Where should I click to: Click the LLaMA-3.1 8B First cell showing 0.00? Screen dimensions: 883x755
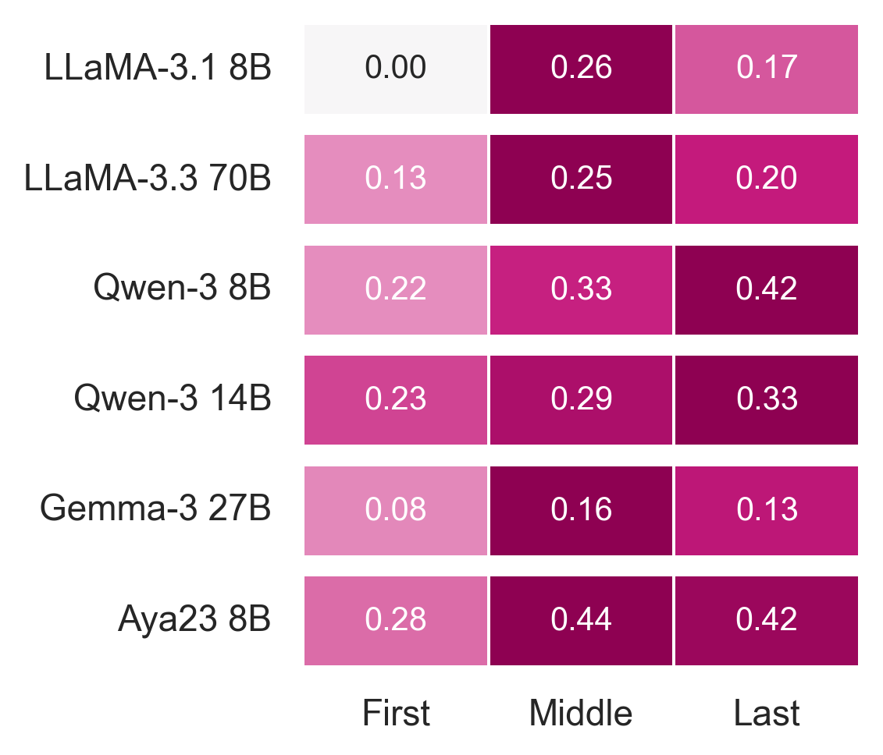point(396,69)
